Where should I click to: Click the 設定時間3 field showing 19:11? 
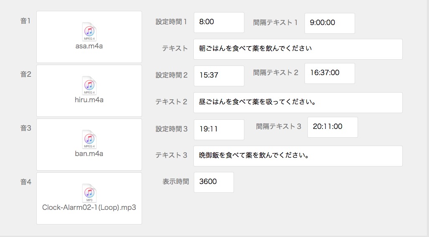tap(219, 130)
